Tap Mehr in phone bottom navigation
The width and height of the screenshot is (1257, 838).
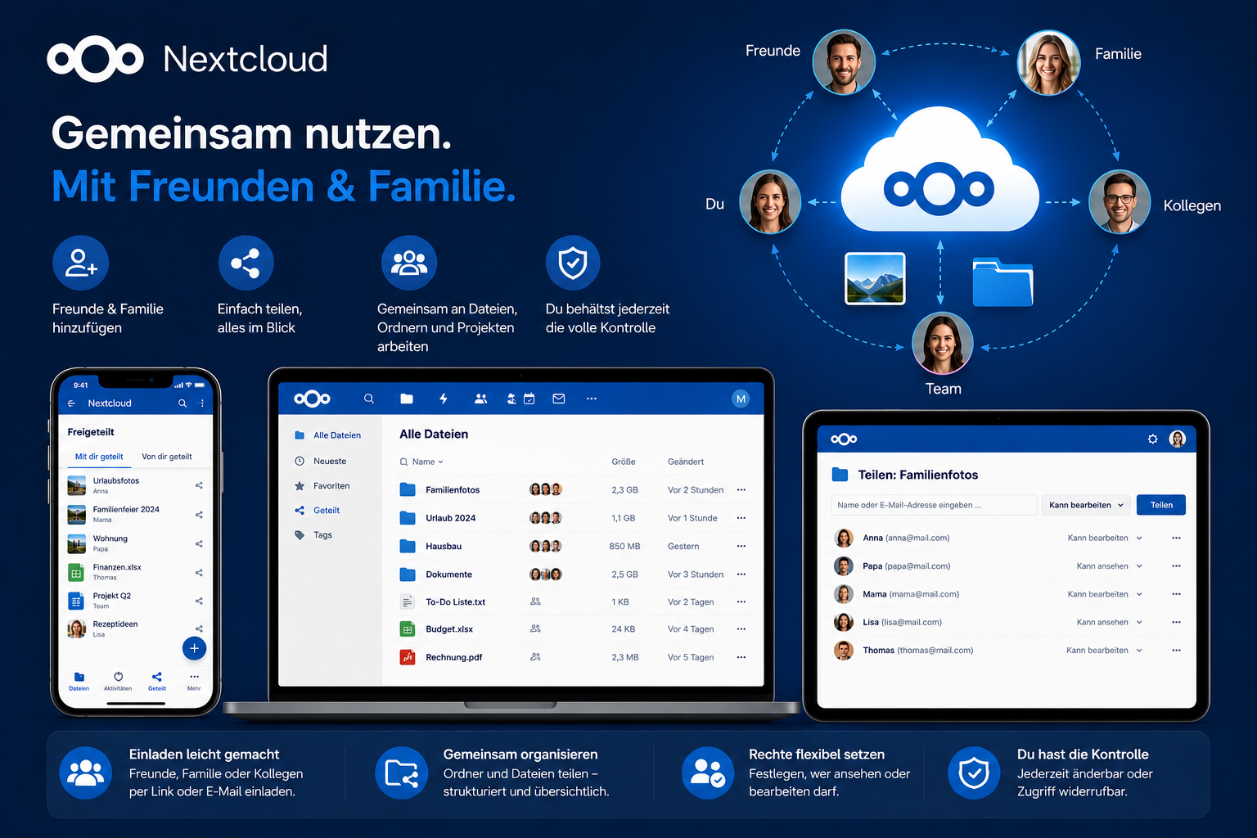(194, 681)
